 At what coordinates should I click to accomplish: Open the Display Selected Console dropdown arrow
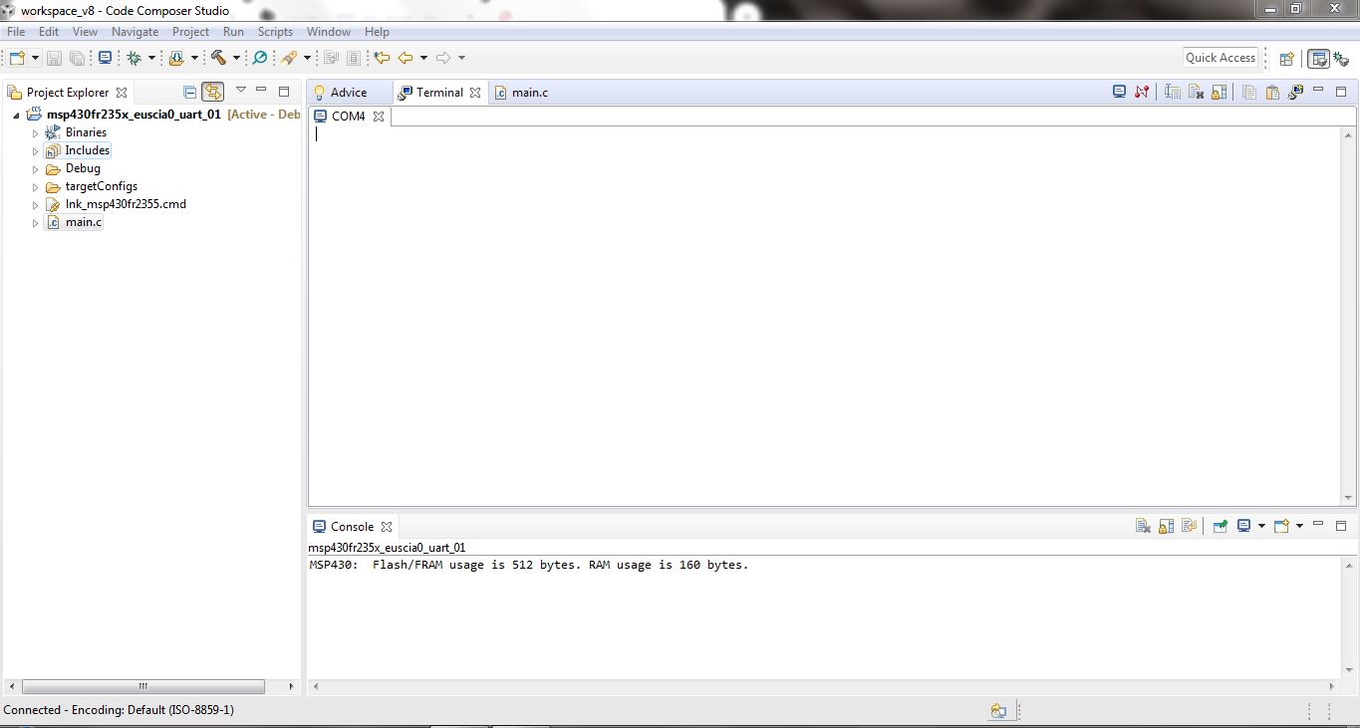click(x=1261, y=526)
